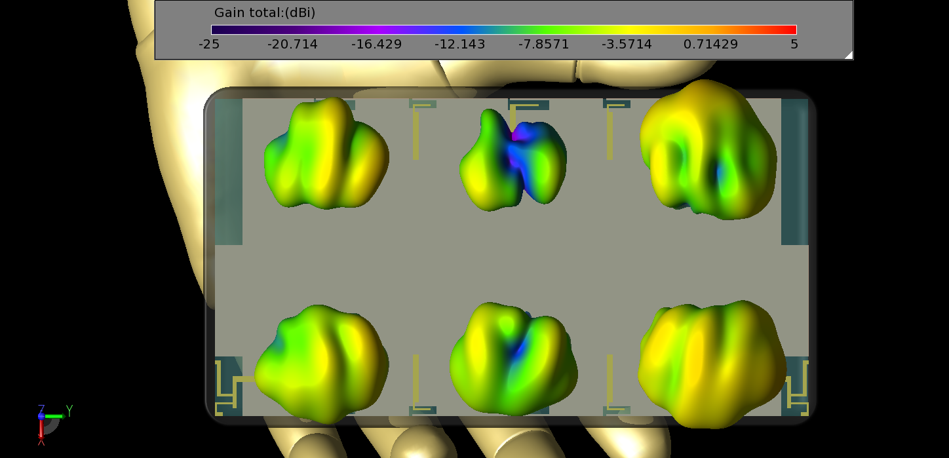949x458 pixels.
Task: Click the Gain total:(dBi) title label
Action: pyautogui.click(x=264, y=12)
